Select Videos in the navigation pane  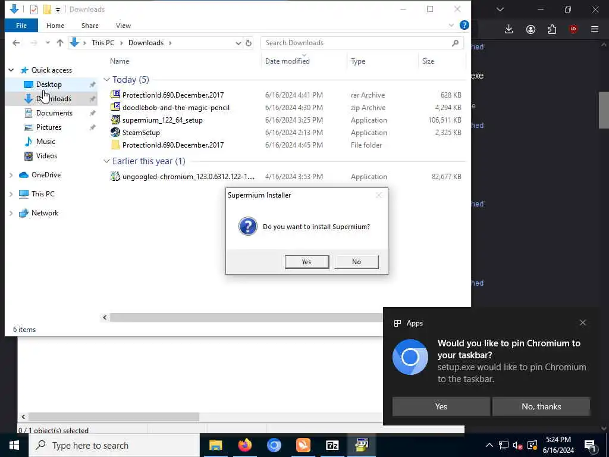coord(46,156)
